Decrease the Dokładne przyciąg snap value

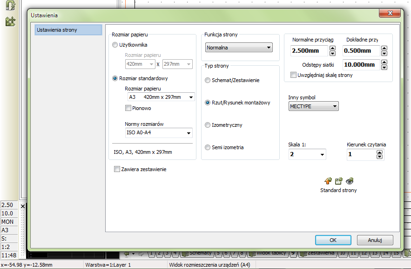[x=384, y=53]
